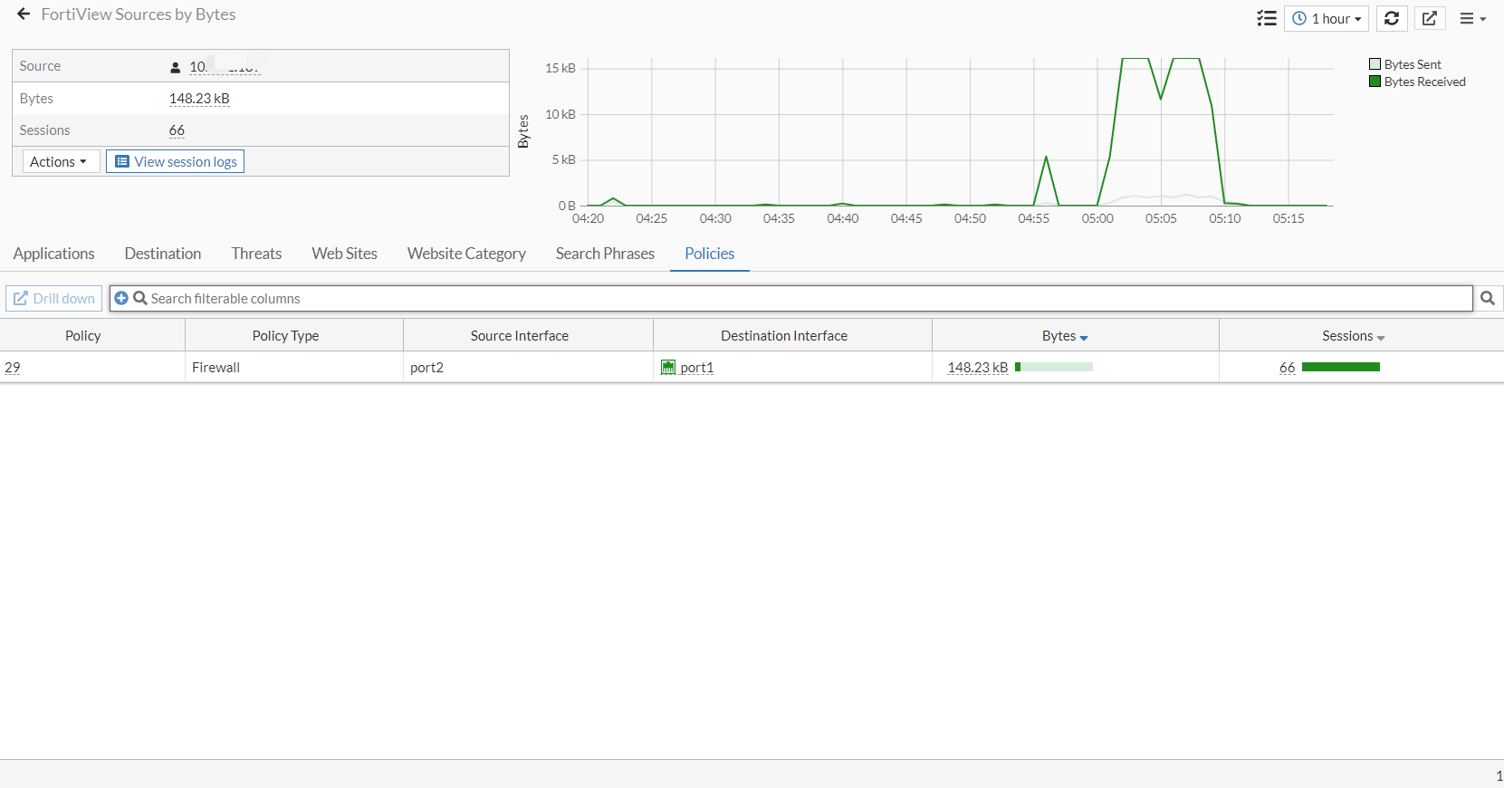Click the sessions progress bar in row 29
The width and height of the screenshot is (1504, 788).
click(1341, 367)
